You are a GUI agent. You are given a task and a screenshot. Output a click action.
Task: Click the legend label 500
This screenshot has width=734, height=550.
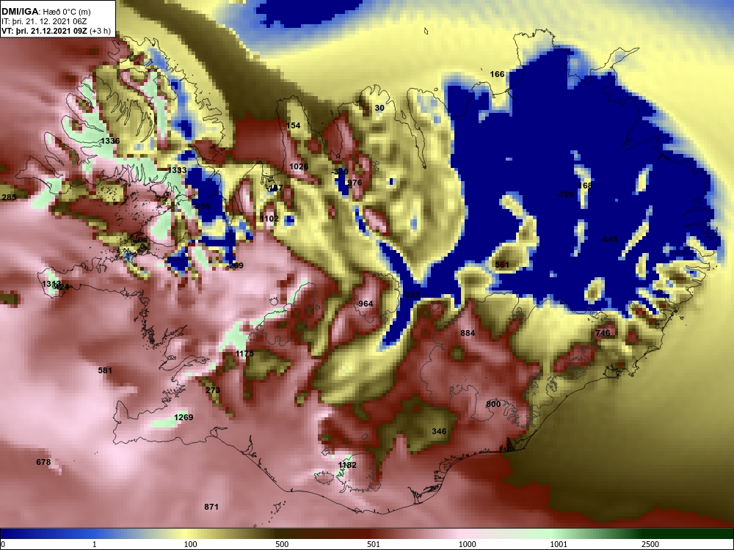283,544
